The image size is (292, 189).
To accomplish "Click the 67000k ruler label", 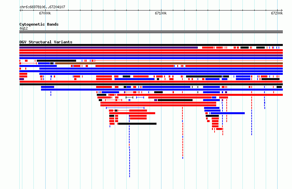I will coord(45,13).
